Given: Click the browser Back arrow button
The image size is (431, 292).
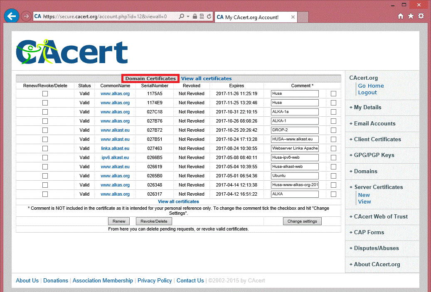Looking at the screenshot, I should click(12, 16).
